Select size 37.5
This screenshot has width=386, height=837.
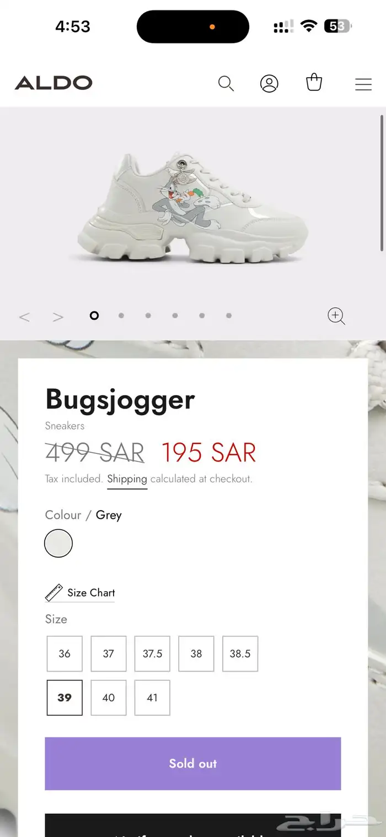152,653
